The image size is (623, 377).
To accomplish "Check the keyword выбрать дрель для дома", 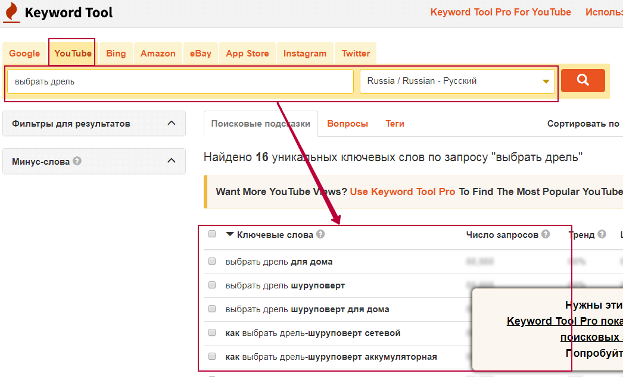I will click(212, 262).
